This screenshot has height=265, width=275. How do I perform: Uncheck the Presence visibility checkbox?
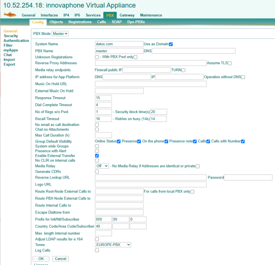139,141
